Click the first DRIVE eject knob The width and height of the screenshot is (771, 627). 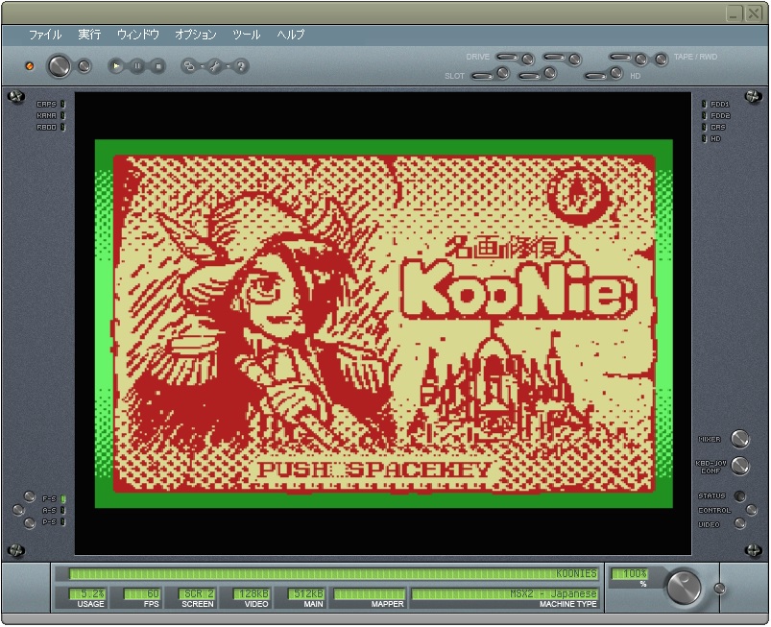528,60
